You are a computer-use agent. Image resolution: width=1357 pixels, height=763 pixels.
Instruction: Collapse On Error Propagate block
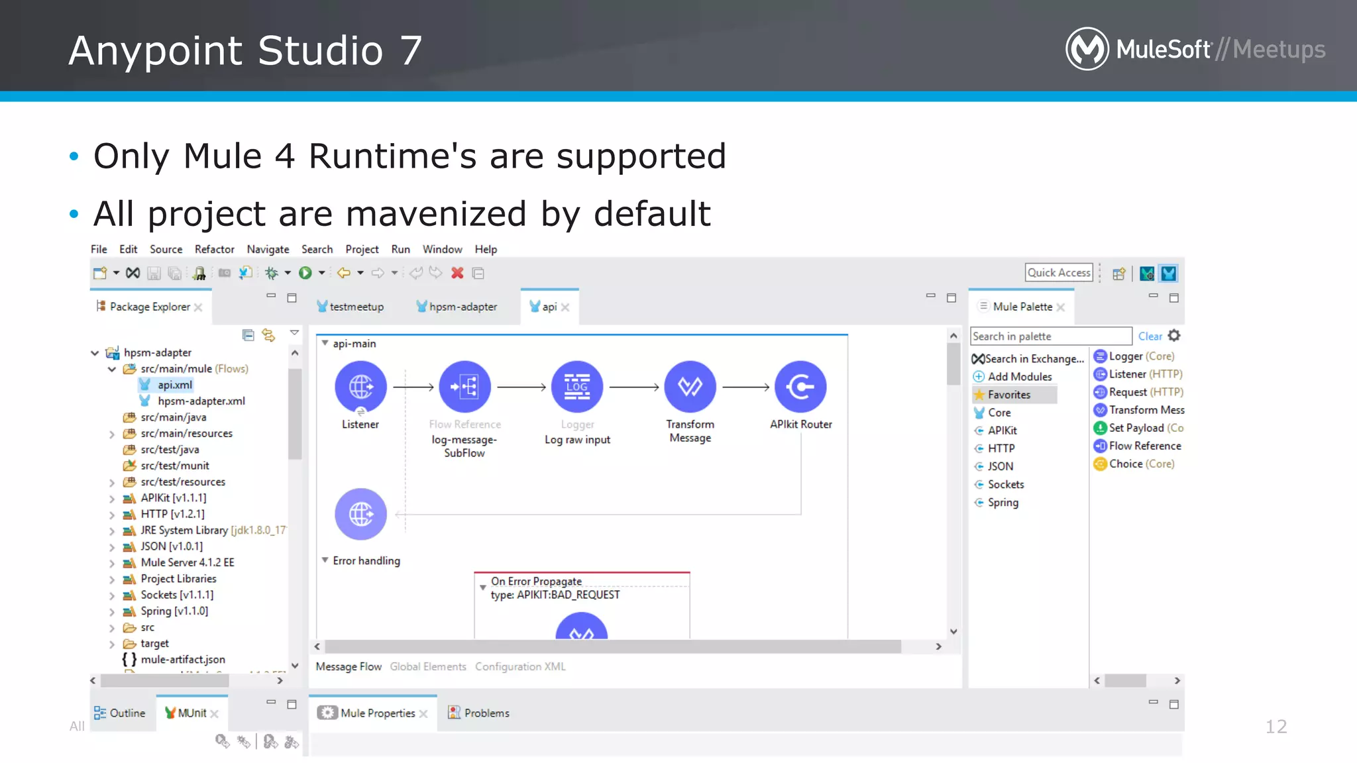coord(482,587)
